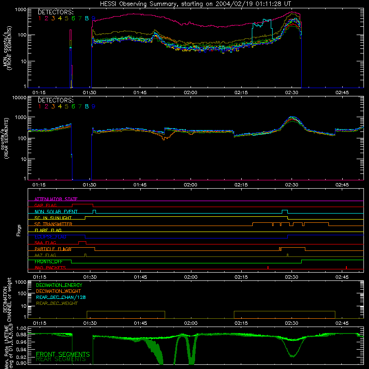
Task: Select detector 4 legend number in front plot
Action: point(60,18)
